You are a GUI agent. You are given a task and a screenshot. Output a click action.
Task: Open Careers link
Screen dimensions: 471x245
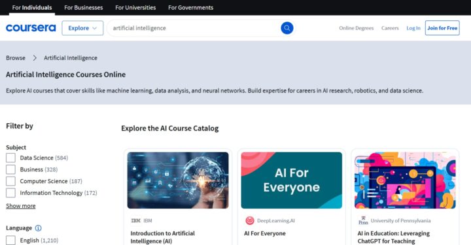(390, 28)
